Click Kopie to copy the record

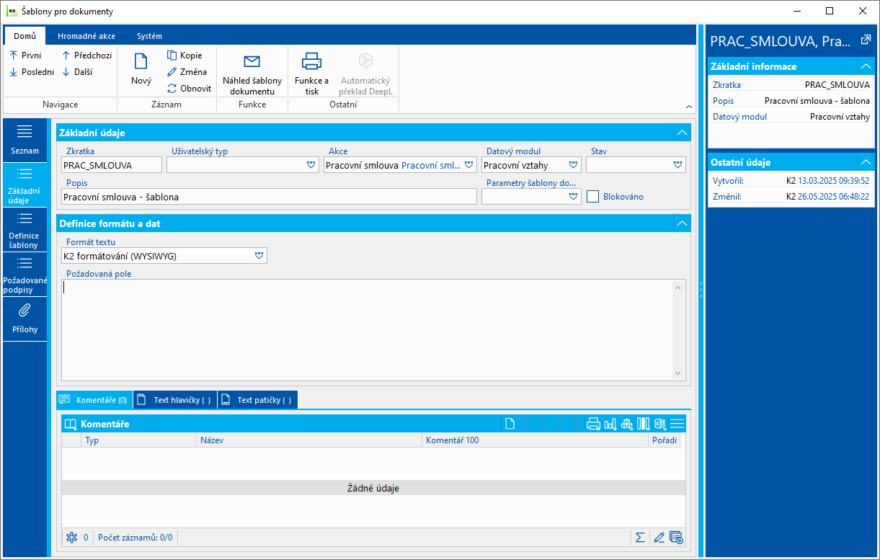tap(185, 55)
